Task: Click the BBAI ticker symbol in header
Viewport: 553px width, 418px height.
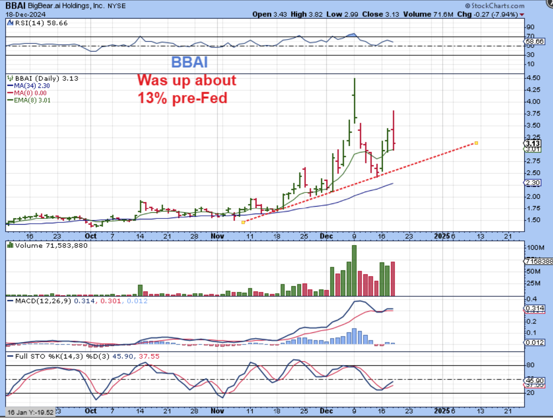Action: tap(16, 6)
